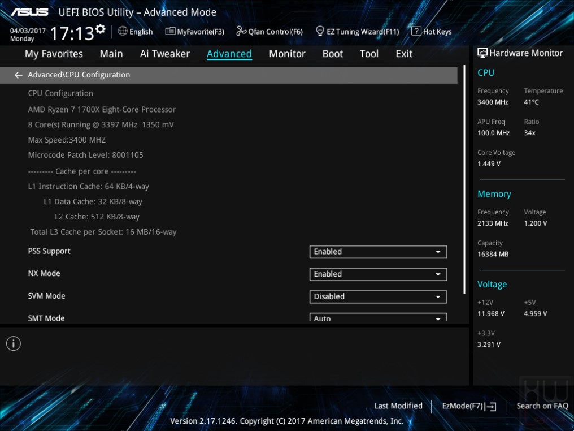Open the SVM Mode dropdown showing Disabled
Image resolution: width=574 pixels, height=431 pixels.
378,296
